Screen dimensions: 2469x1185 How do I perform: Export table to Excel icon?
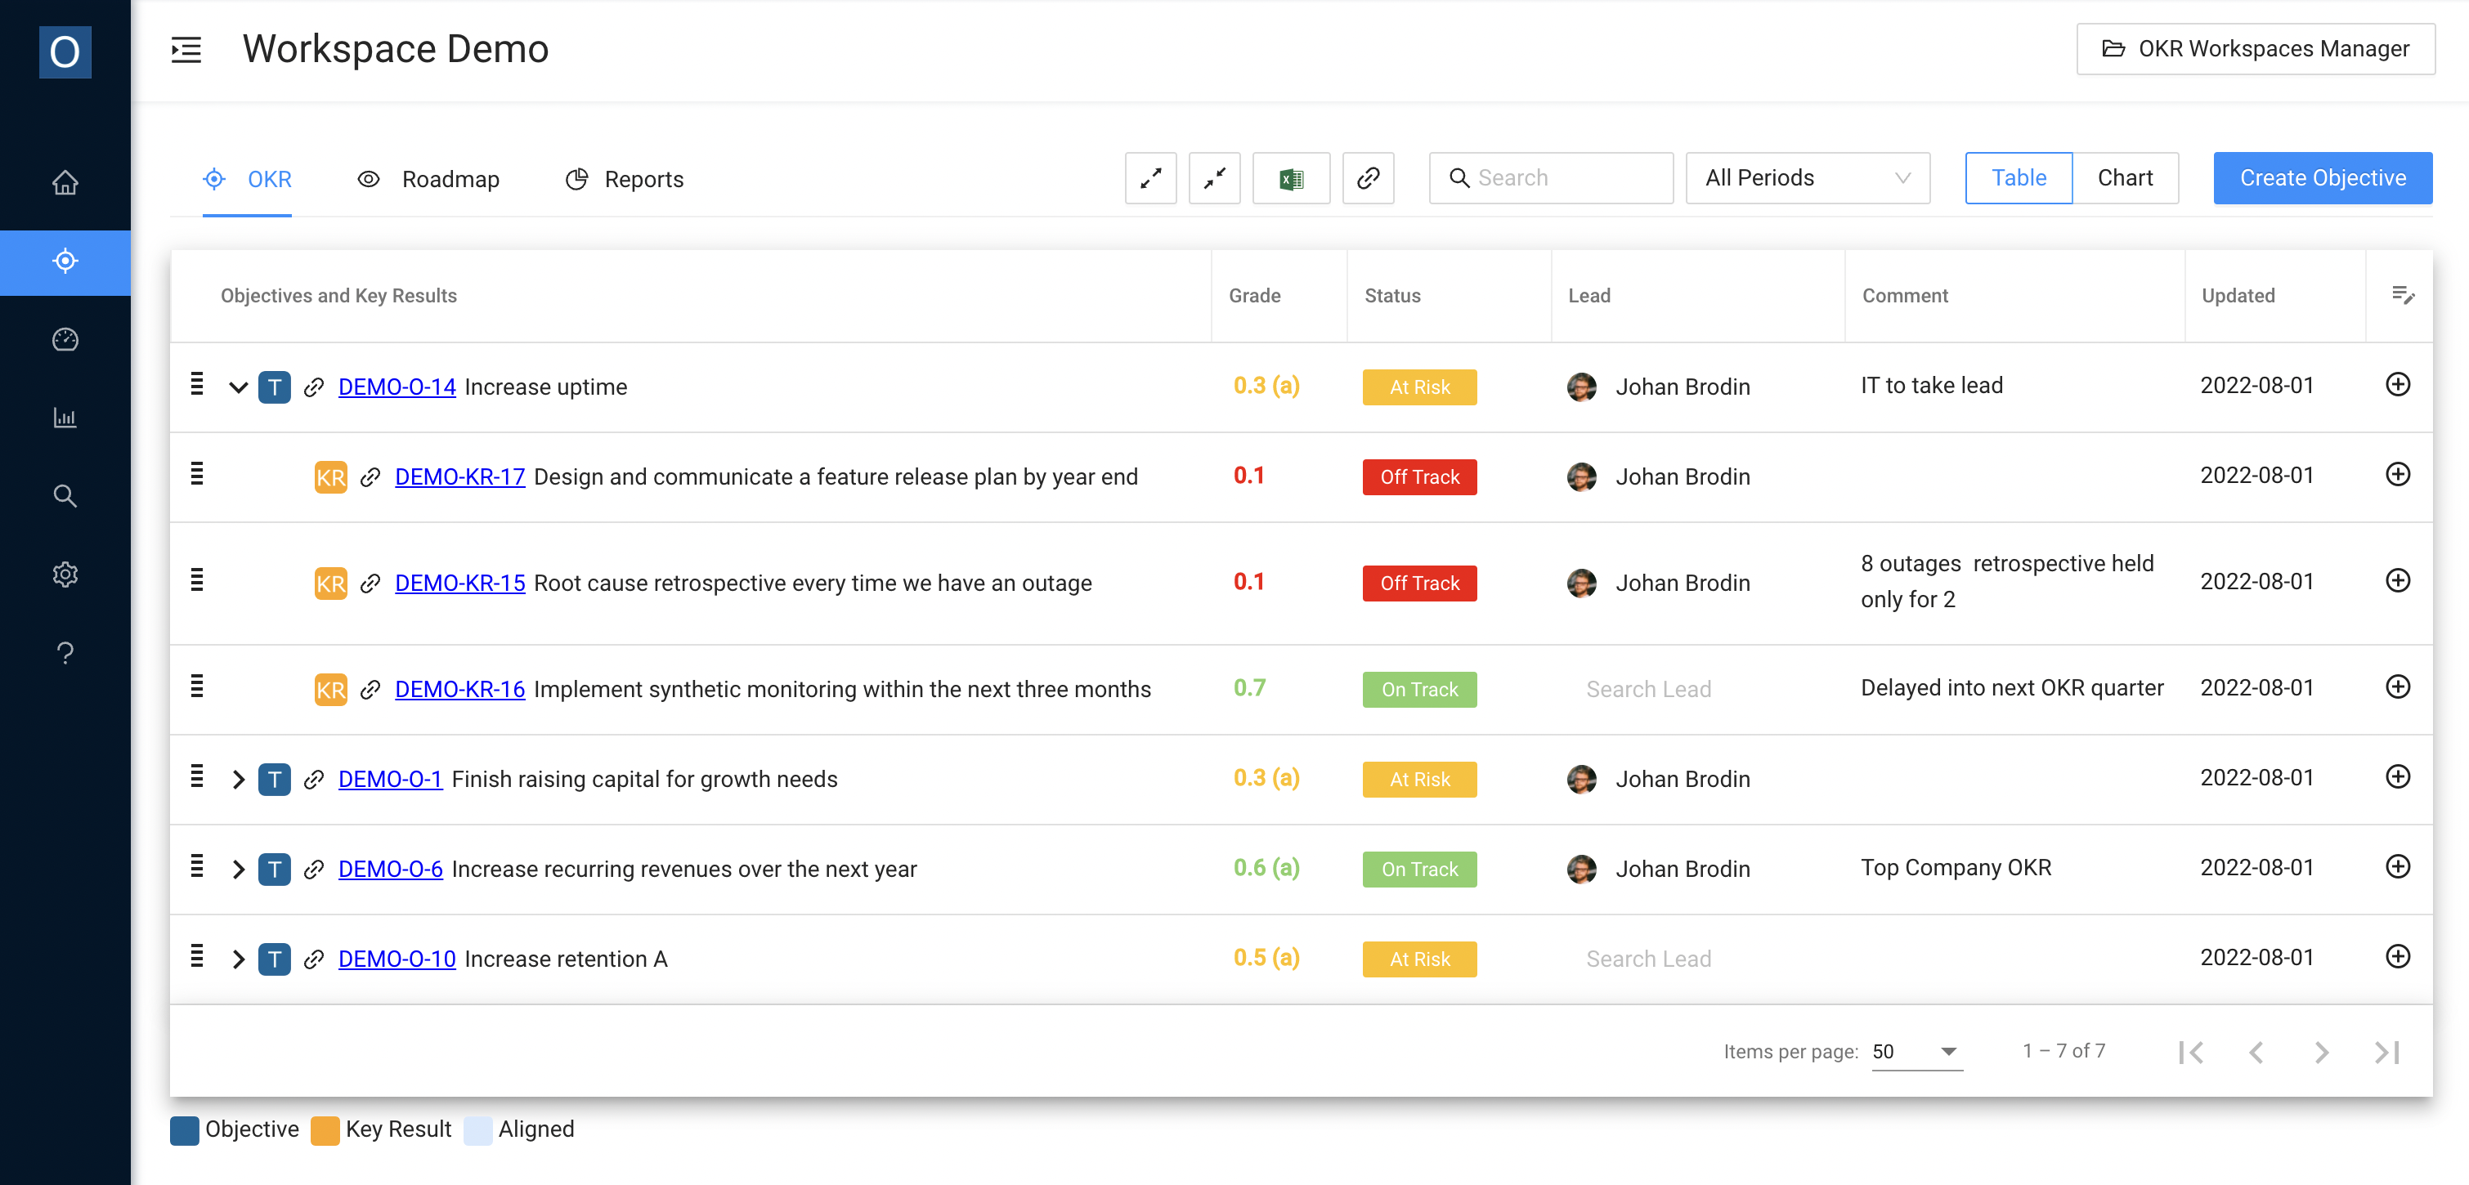(x=1291, y=178)
